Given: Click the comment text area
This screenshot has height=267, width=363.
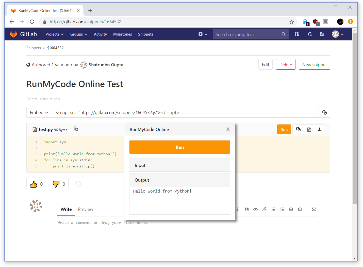Looking at the screenshot, I should click(187, 239).
